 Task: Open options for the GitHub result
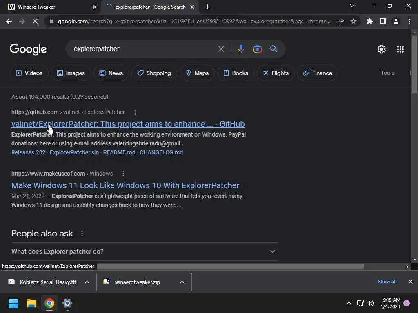pyautogui.click(x=135, y=112)
